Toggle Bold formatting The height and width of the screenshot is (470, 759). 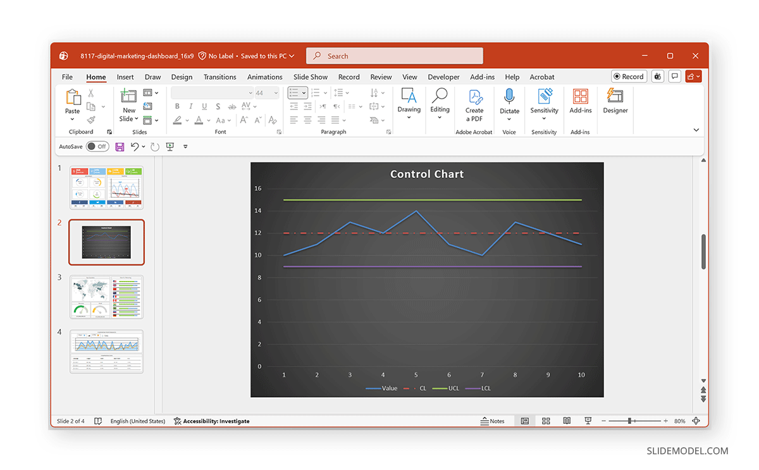[176, 106]
